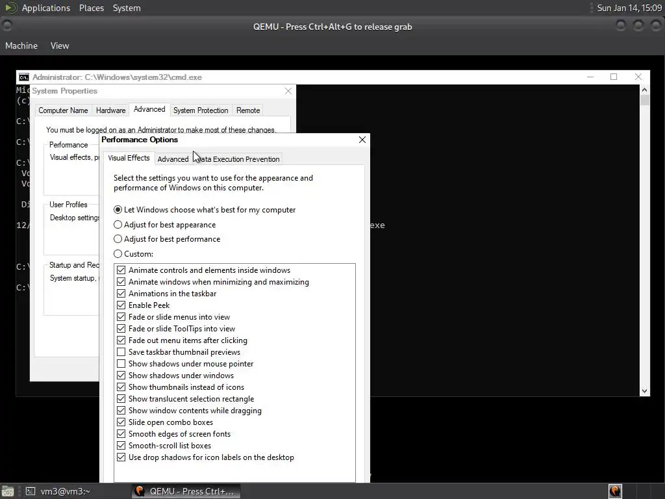Open the Remote tab

(247, 110)
